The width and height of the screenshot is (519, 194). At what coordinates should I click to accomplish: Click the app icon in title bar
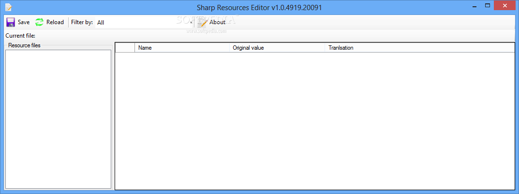[8, 7]
